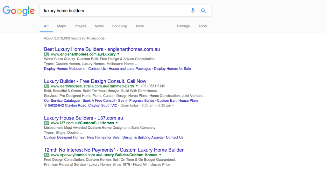The image size is (326, 170).
Task: Expand dropdown arrow next to l37.com.au URL
Action: 117,123
